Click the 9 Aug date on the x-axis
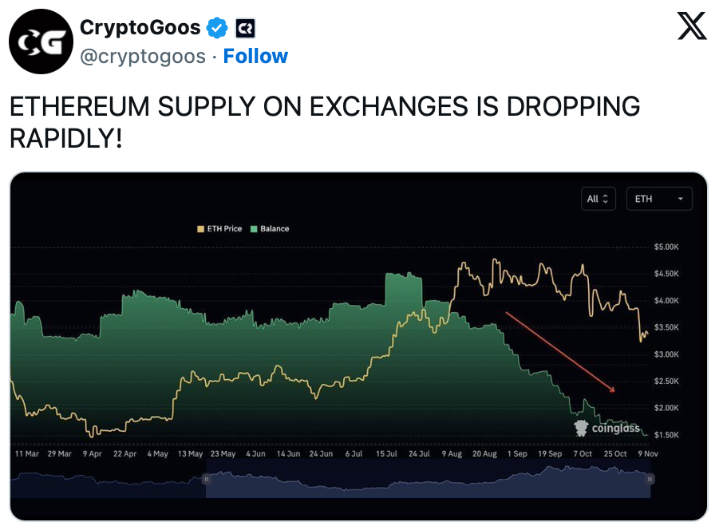The width and height of the screenshot is (723, 530). (x=450, y=453)
